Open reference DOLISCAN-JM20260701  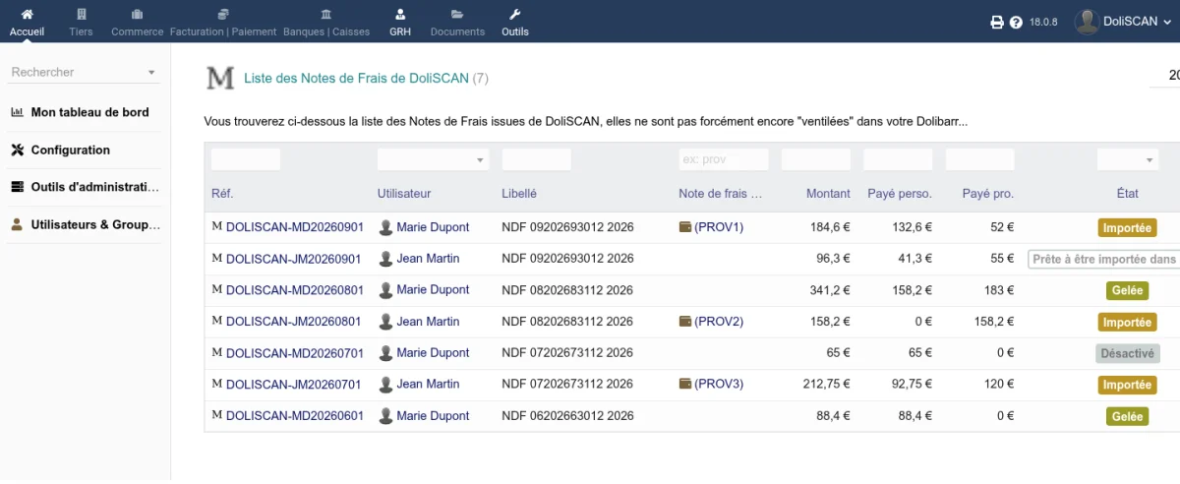click(x=293, y=385)
